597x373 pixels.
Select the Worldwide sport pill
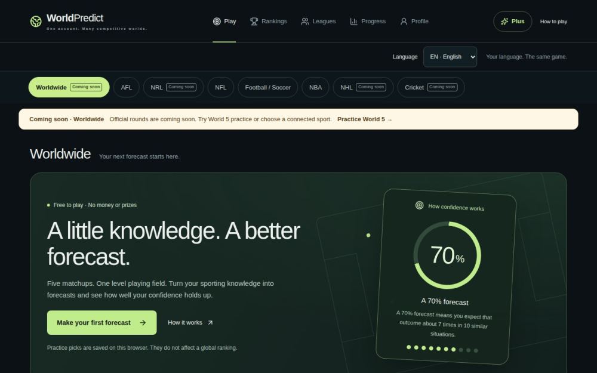point(69,87)
